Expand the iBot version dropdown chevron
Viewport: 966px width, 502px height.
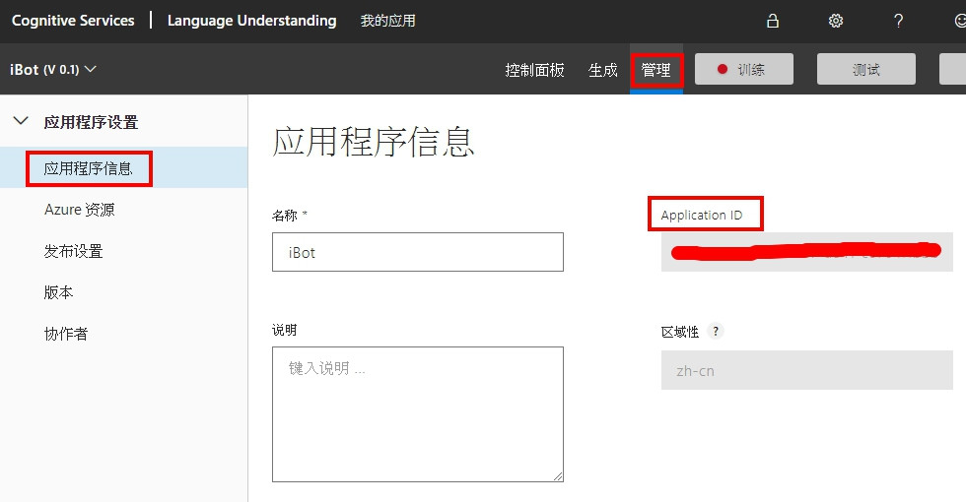click(x=90, y=69)
